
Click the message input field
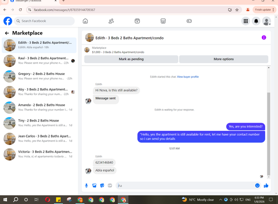[x=186, y=186]
